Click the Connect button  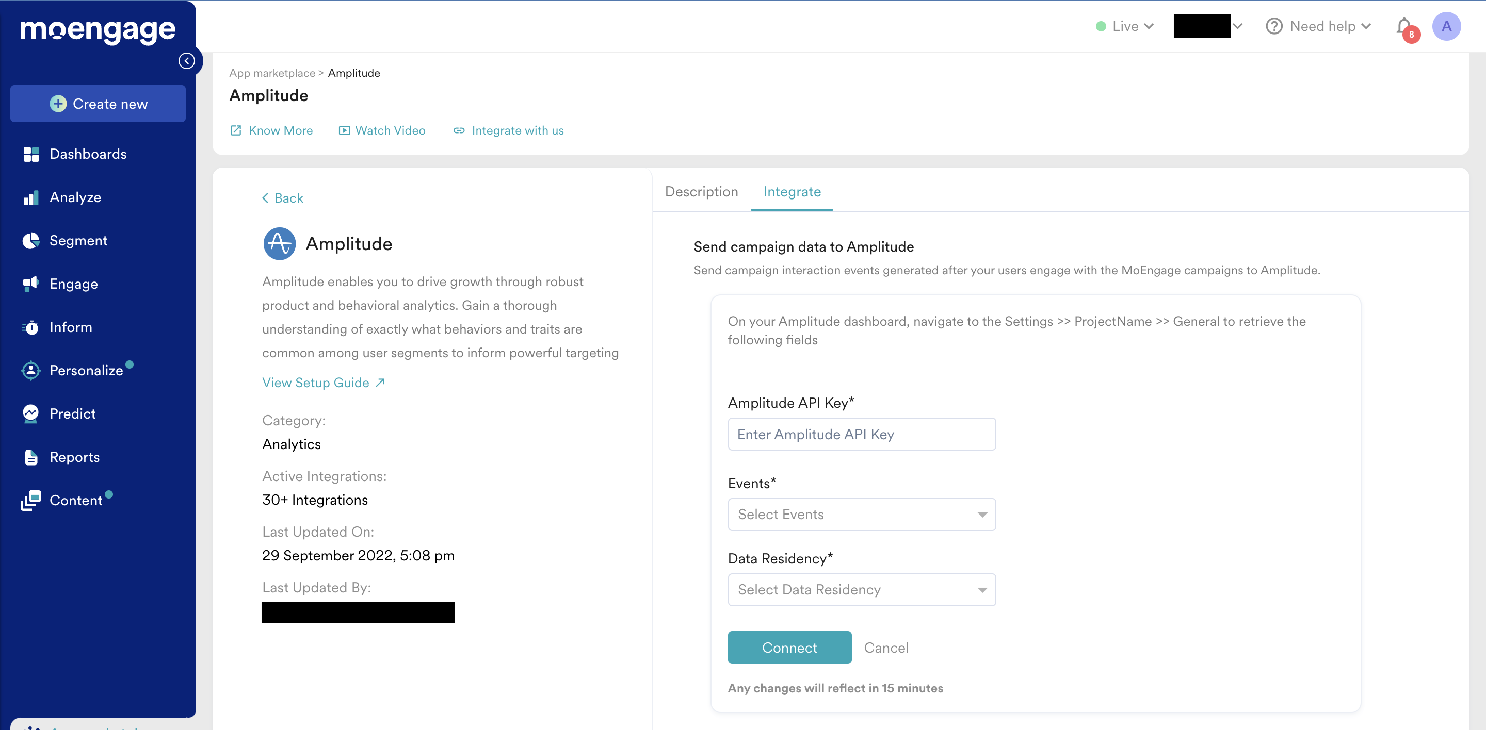pyautogui.click(x=789, y=648)
